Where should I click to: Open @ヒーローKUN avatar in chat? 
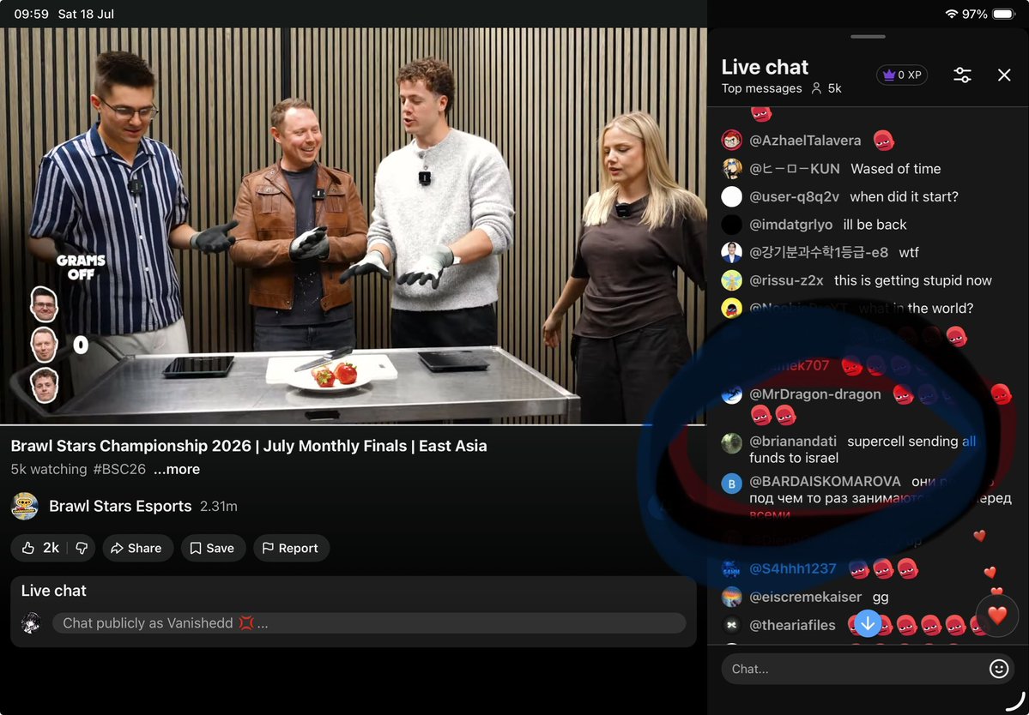coord(732,168)
